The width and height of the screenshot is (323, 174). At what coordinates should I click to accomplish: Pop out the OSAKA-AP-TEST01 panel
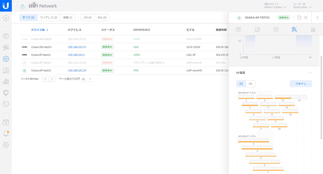coord(299,18)
